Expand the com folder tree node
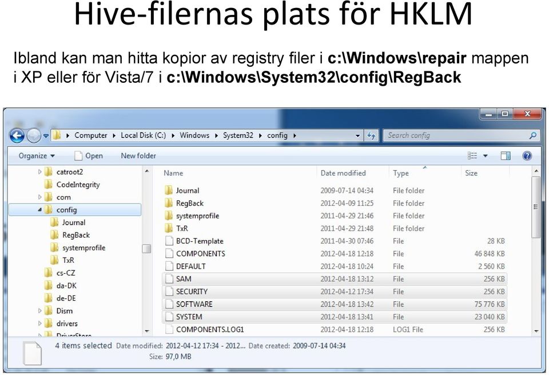Image resolution: width=549 pixels, height=376 pixels. tap(39, 197)
